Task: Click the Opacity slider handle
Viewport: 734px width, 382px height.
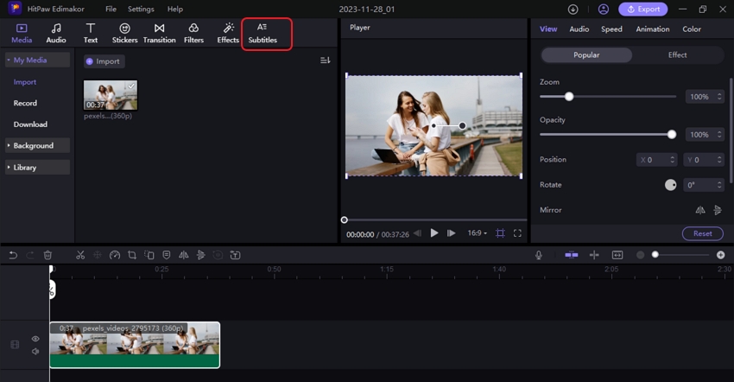Action: coord(672,134)
